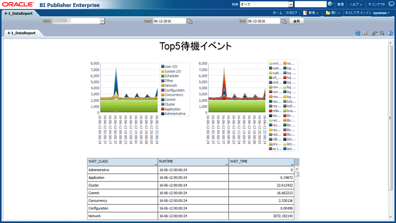This screenshot has height=223, width=396.
Task: Click the Cluster row cell in table
Action: tap(122, 185)
